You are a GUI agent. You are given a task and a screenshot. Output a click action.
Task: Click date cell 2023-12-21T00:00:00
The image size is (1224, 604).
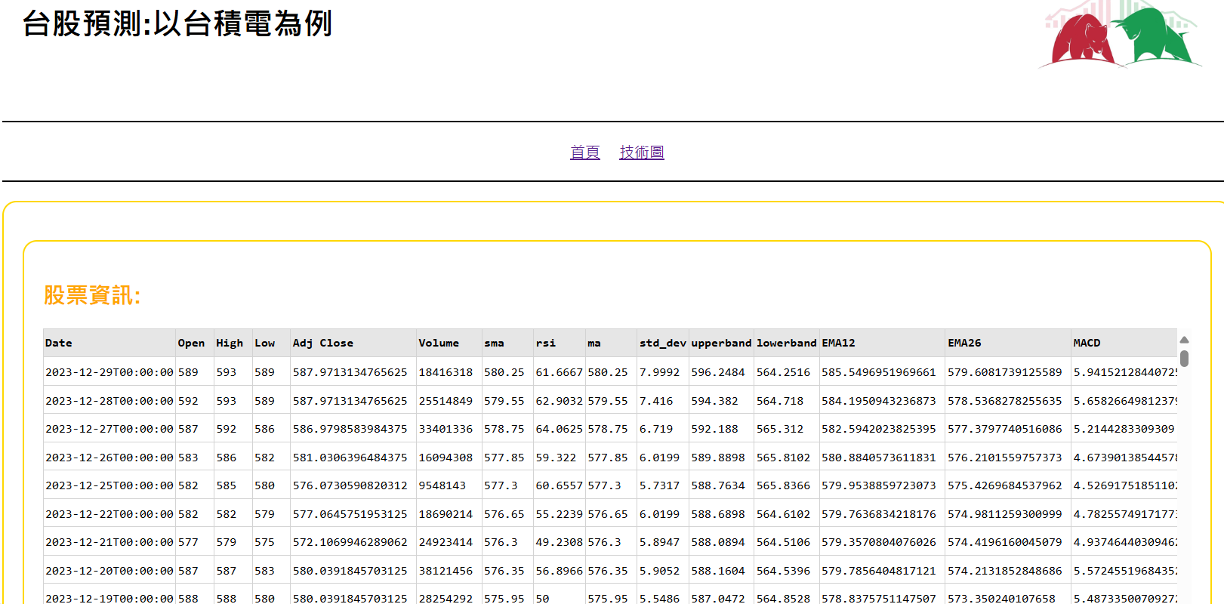(x=109, y=542)
